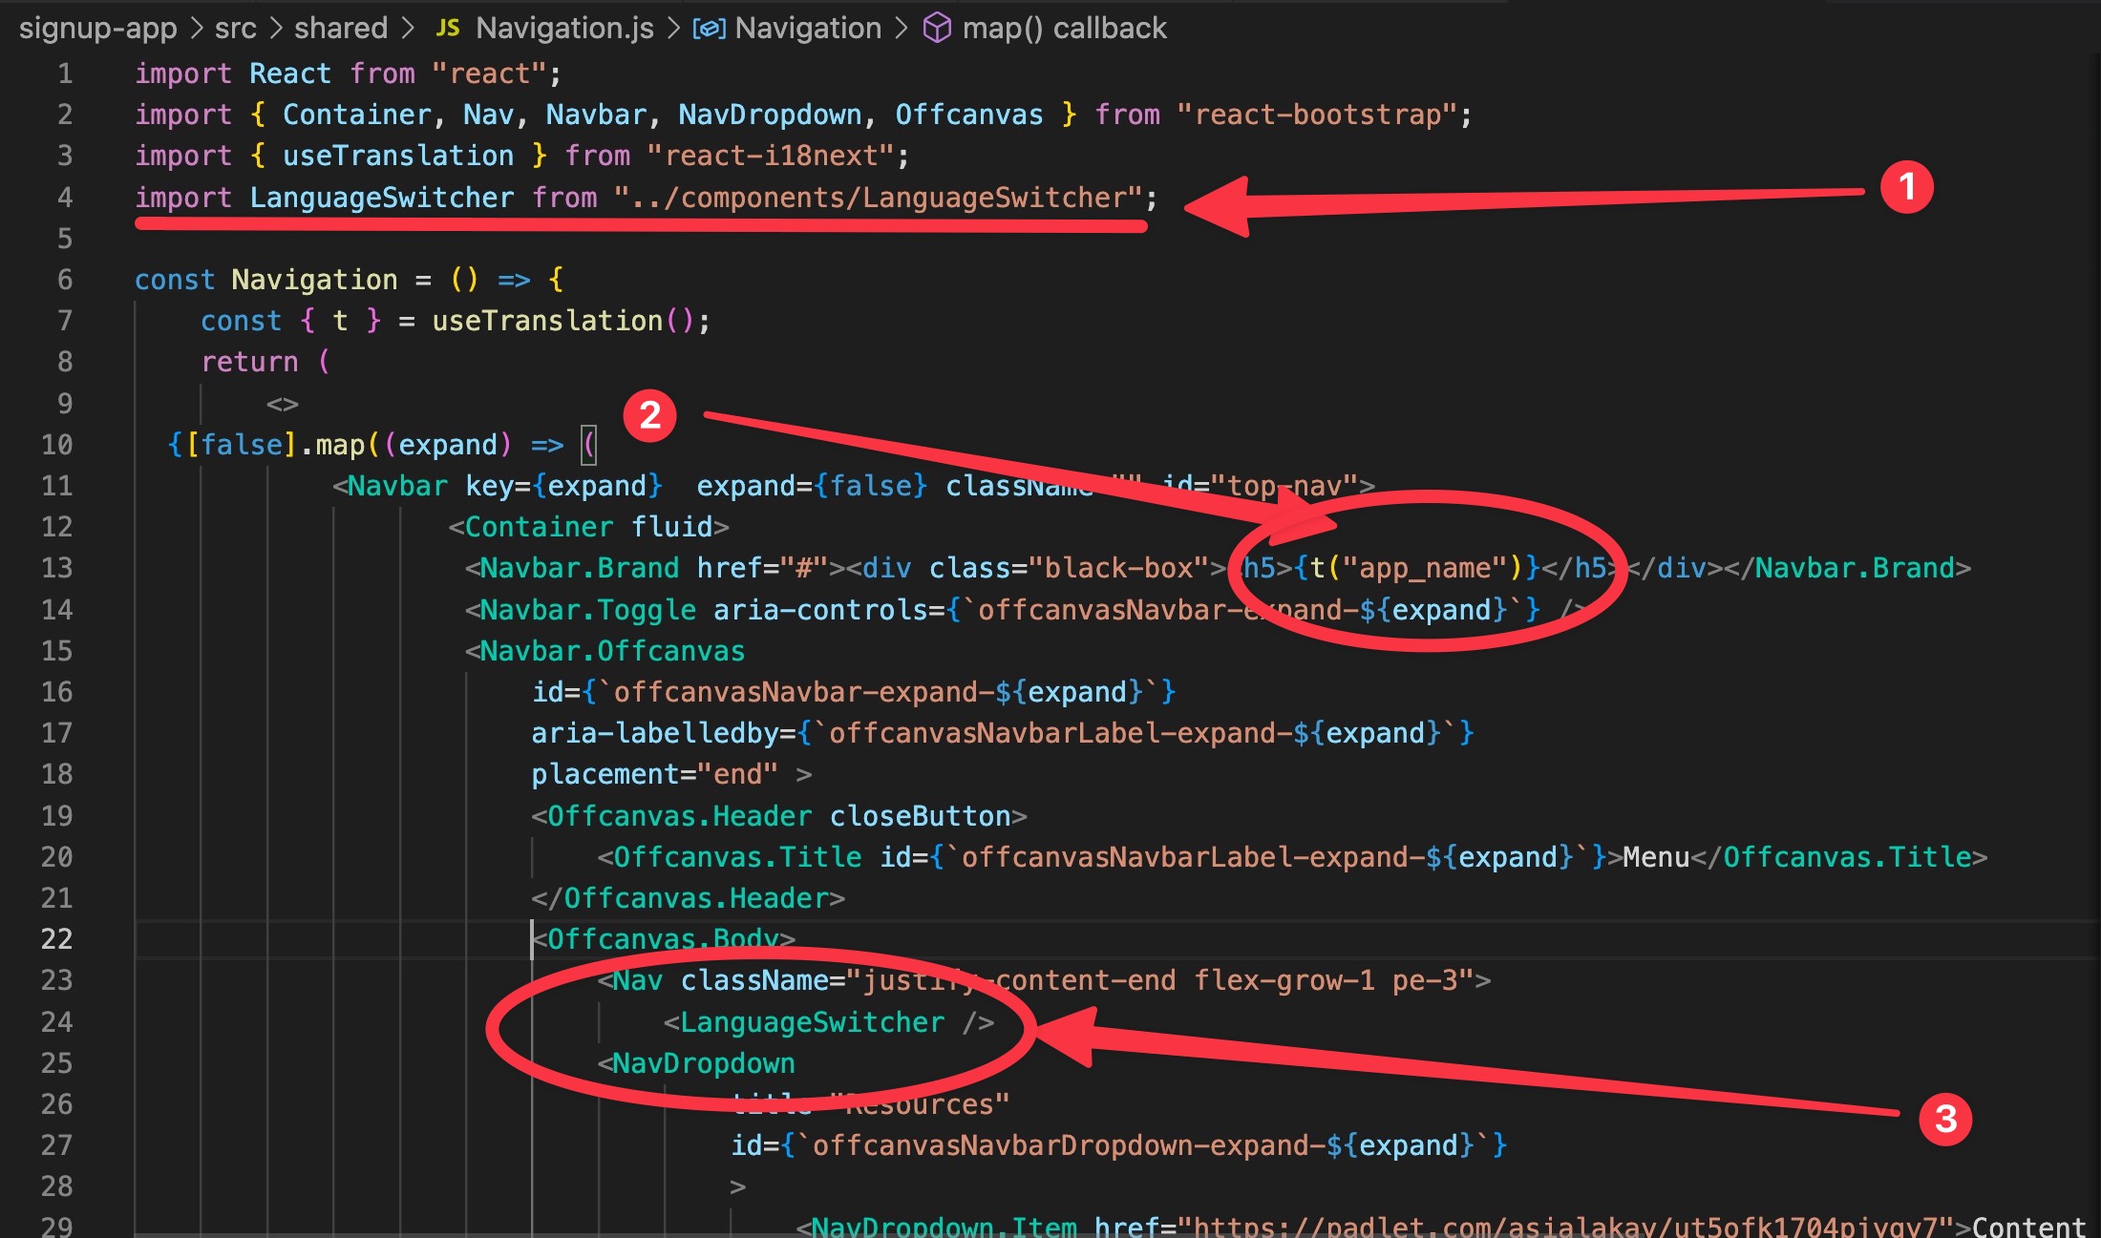
Task: Click line number 22 in the gutter
Action: [x=56, y=939]
